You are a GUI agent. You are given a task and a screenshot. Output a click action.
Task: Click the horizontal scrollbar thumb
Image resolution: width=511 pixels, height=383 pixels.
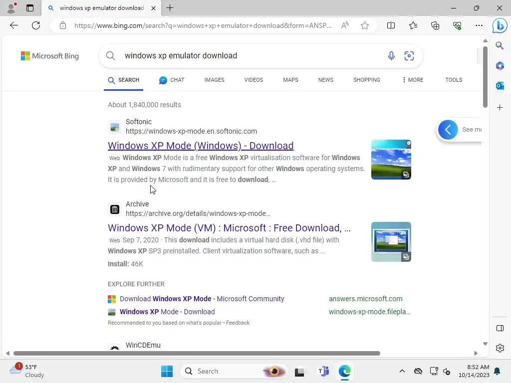[x=197, y=354]
